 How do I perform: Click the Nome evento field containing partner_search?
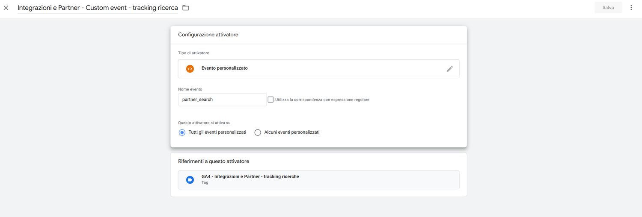pyautogui.click(x=222, y=100)
